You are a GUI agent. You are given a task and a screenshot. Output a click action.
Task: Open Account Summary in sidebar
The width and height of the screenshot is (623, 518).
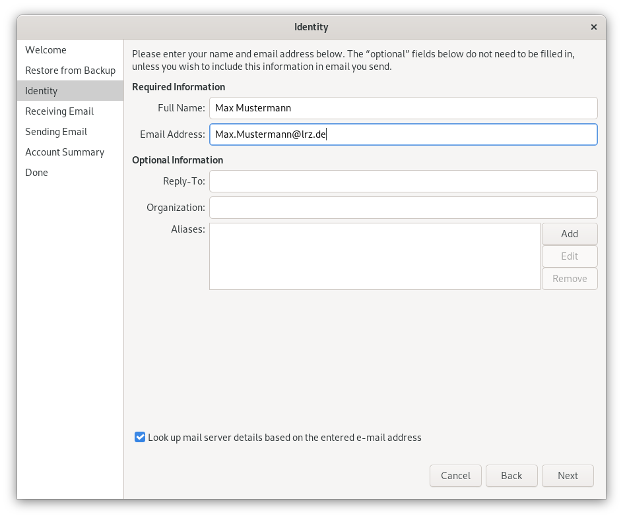(65, 152)
